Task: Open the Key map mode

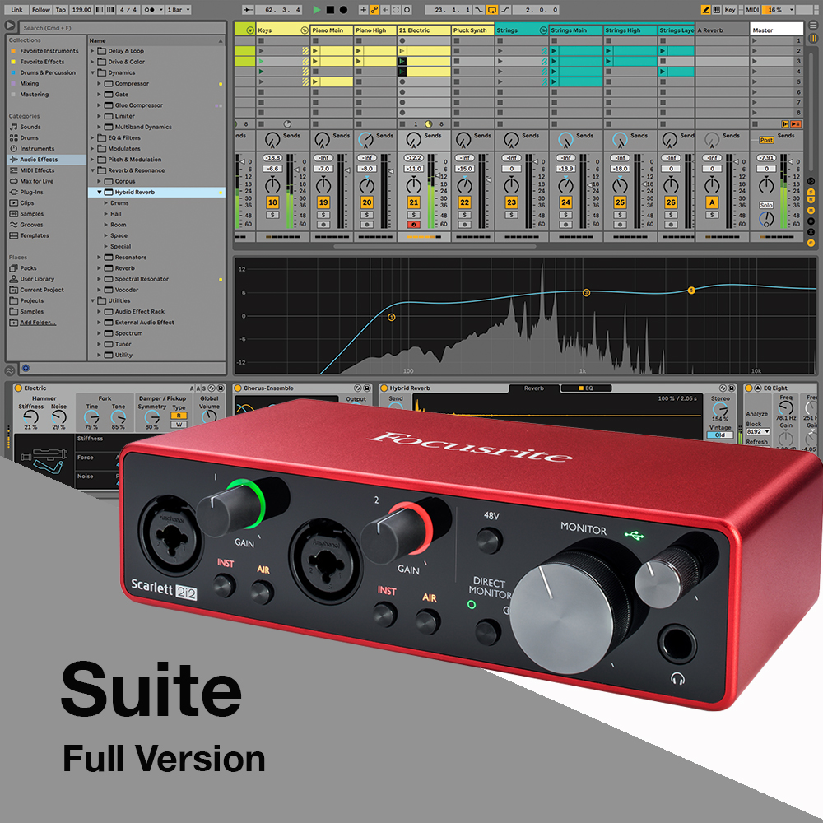Action: [730, 9]
